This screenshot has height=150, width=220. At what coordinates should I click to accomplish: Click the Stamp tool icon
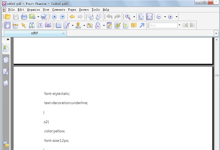pyautogui.click(x=78, y=25)
